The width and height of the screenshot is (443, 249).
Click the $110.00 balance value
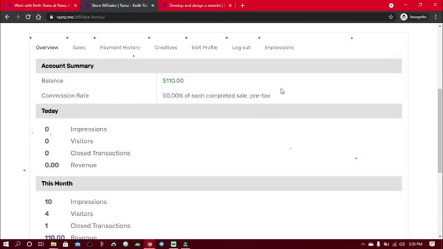173,81
